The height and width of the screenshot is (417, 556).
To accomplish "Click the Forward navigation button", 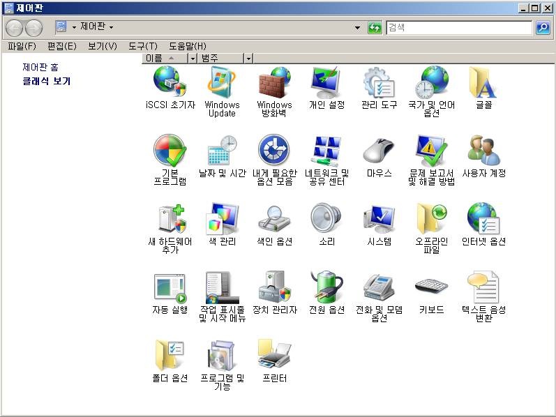I will 34,28.
